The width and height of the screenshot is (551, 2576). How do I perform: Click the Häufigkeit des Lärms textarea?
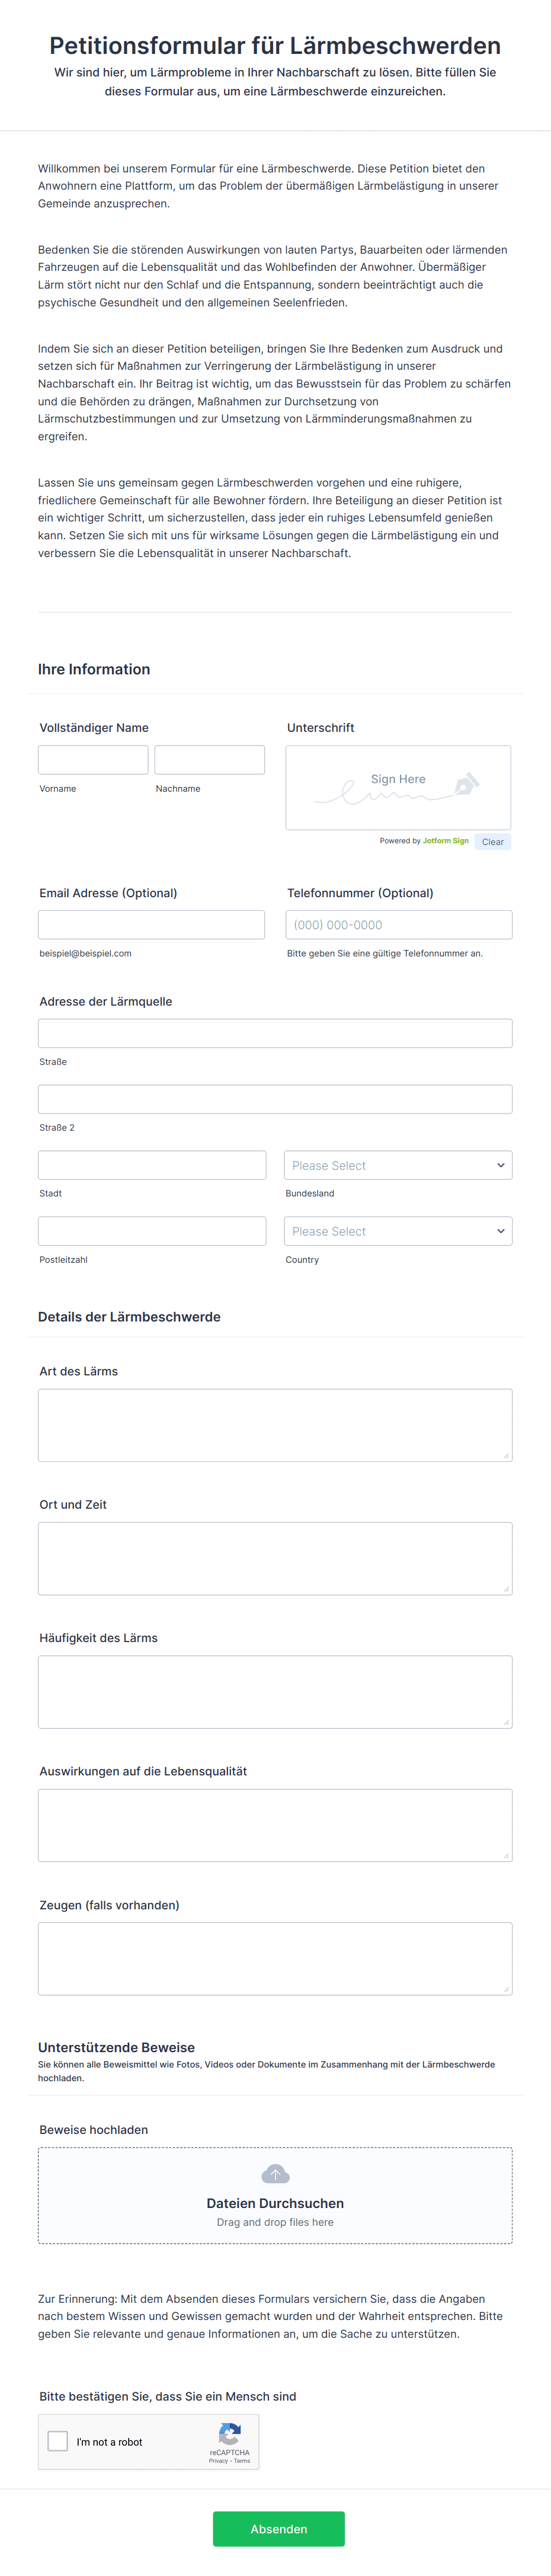[275, 1692]
